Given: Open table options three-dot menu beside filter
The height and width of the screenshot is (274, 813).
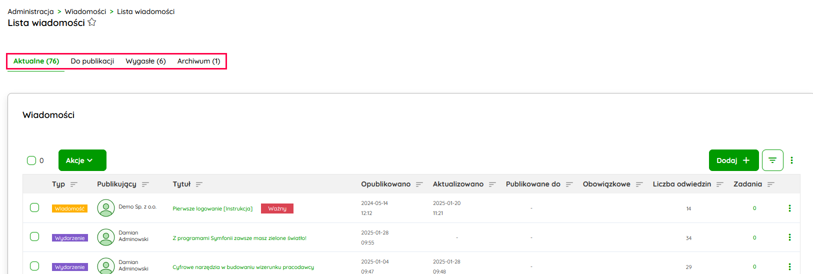Looking at the screenshot, I should (791, 160).
